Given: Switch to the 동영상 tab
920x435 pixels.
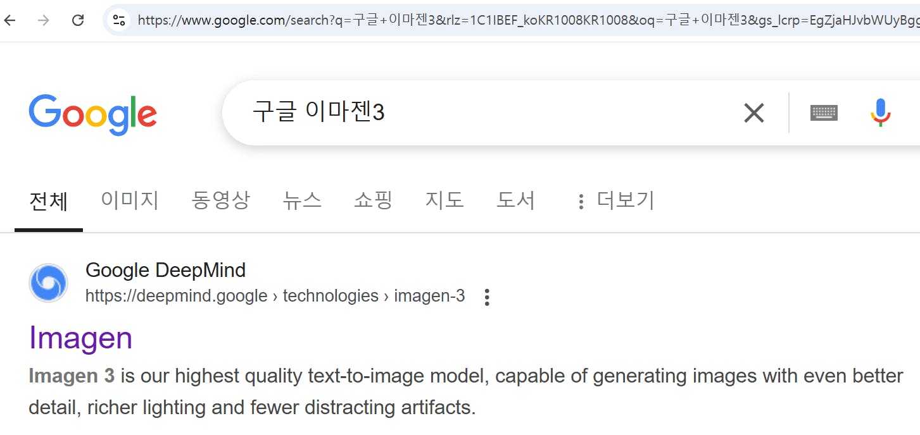Looking at the screenshot, I should (x=220, y=200).
